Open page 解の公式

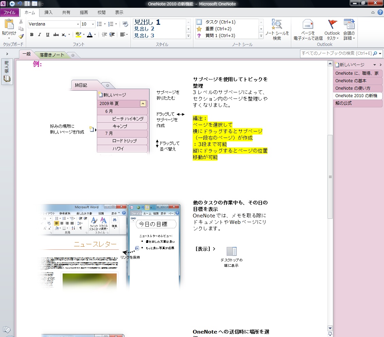(x=357, y=103)
